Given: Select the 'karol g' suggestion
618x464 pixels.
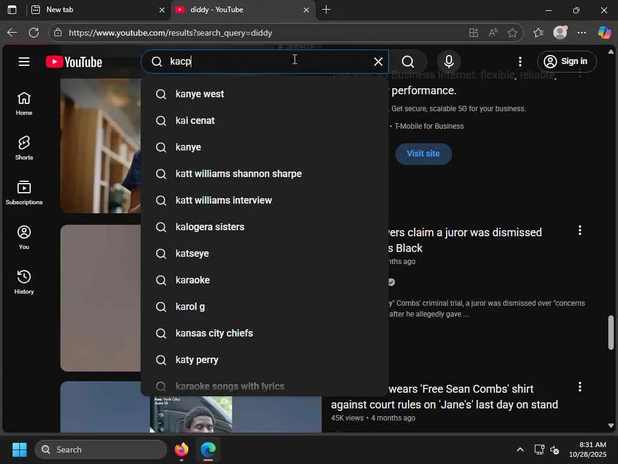Looking at the screenshot, I should [x=264, y=306].
